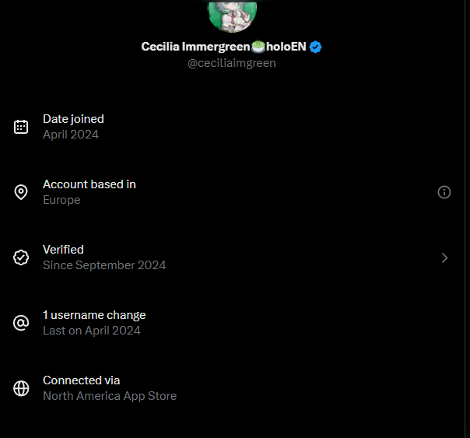470x438 pixels.
Task: Select the Connected via label
Action: click(x=82, y=380)
